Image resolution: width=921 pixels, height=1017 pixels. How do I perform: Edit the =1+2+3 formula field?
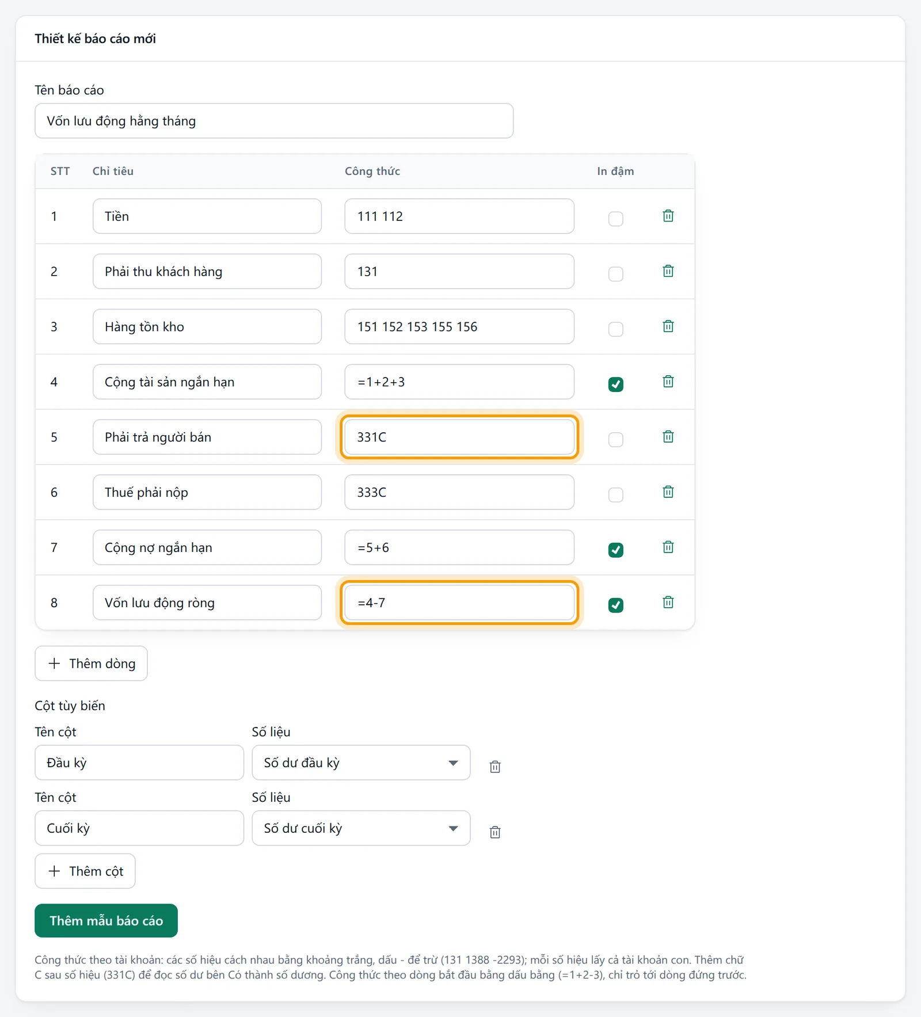pos(459,382)
